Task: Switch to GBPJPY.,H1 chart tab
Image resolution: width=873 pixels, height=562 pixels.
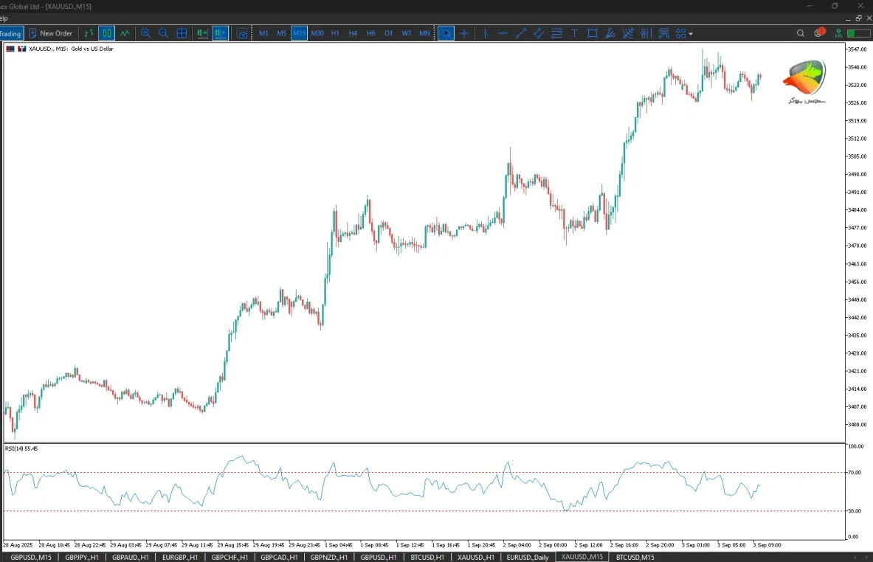Action: (82, 557)
